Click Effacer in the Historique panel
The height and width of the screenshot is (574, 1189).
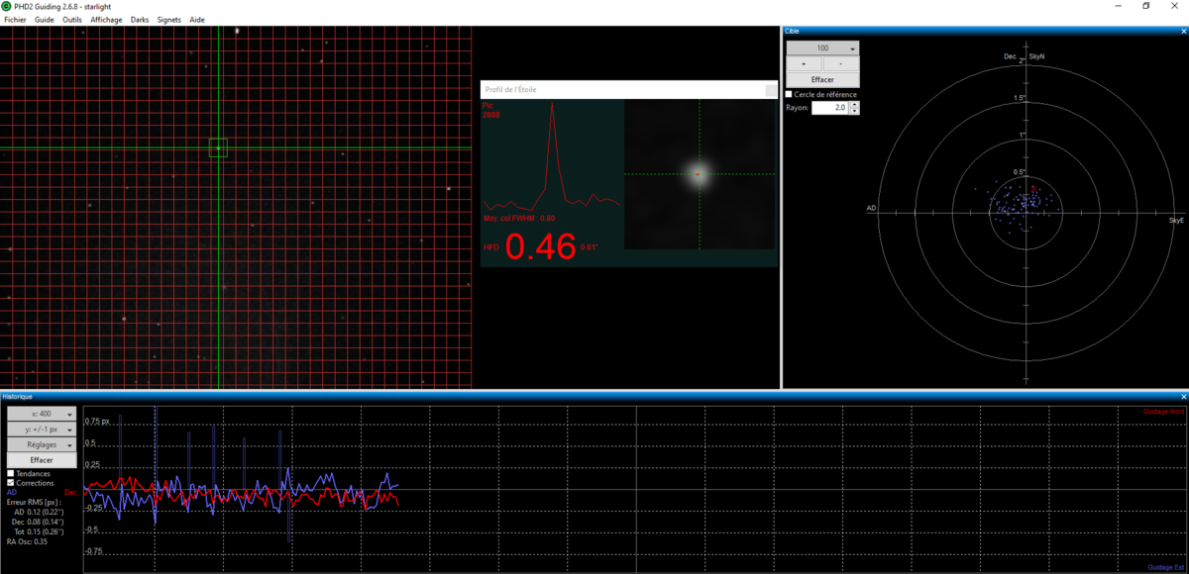coord(42,460)
